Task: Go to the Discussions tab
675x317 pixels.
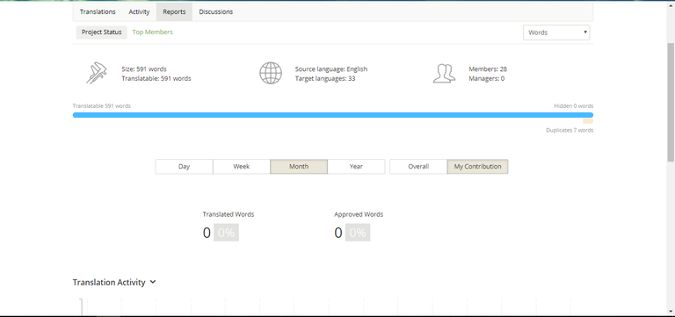Action: 215,12
